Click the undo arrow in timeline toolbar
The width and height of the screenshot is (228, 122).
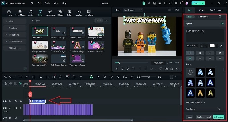(20, 77)
